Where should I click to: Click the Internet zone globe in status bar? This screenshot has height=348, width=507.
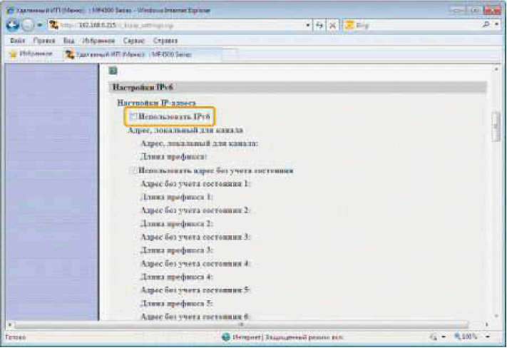[225, 336]
